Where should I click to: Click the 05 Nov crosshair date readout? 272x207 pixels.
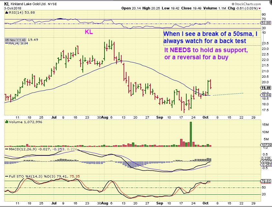(15, 40)
